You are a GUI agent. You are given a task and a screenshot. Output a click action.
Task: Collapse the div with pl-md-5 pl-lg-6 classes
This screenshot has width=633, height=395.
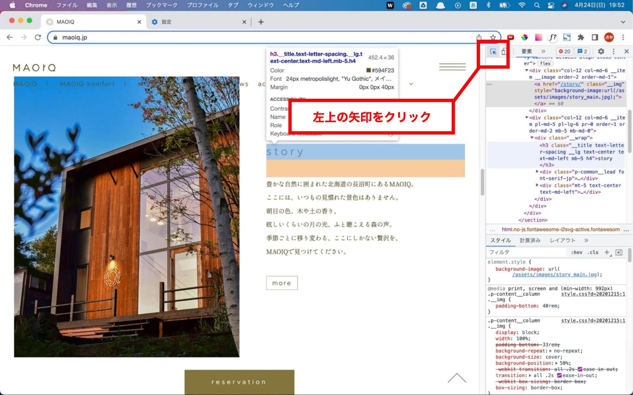coord(527,117)
